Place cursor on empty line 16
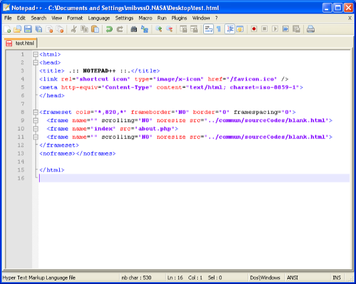The height and width of the screenshot is (284, 356). 194,178
